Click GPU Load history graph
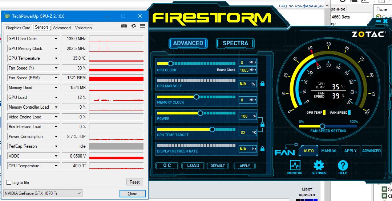The height and width of the screenshot is (201, 392). tap(116, 97)
